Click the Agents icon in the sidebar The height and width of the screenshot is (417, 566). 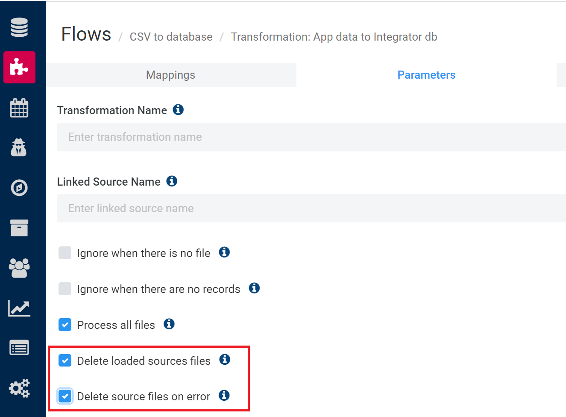click(x=19, y=147)
